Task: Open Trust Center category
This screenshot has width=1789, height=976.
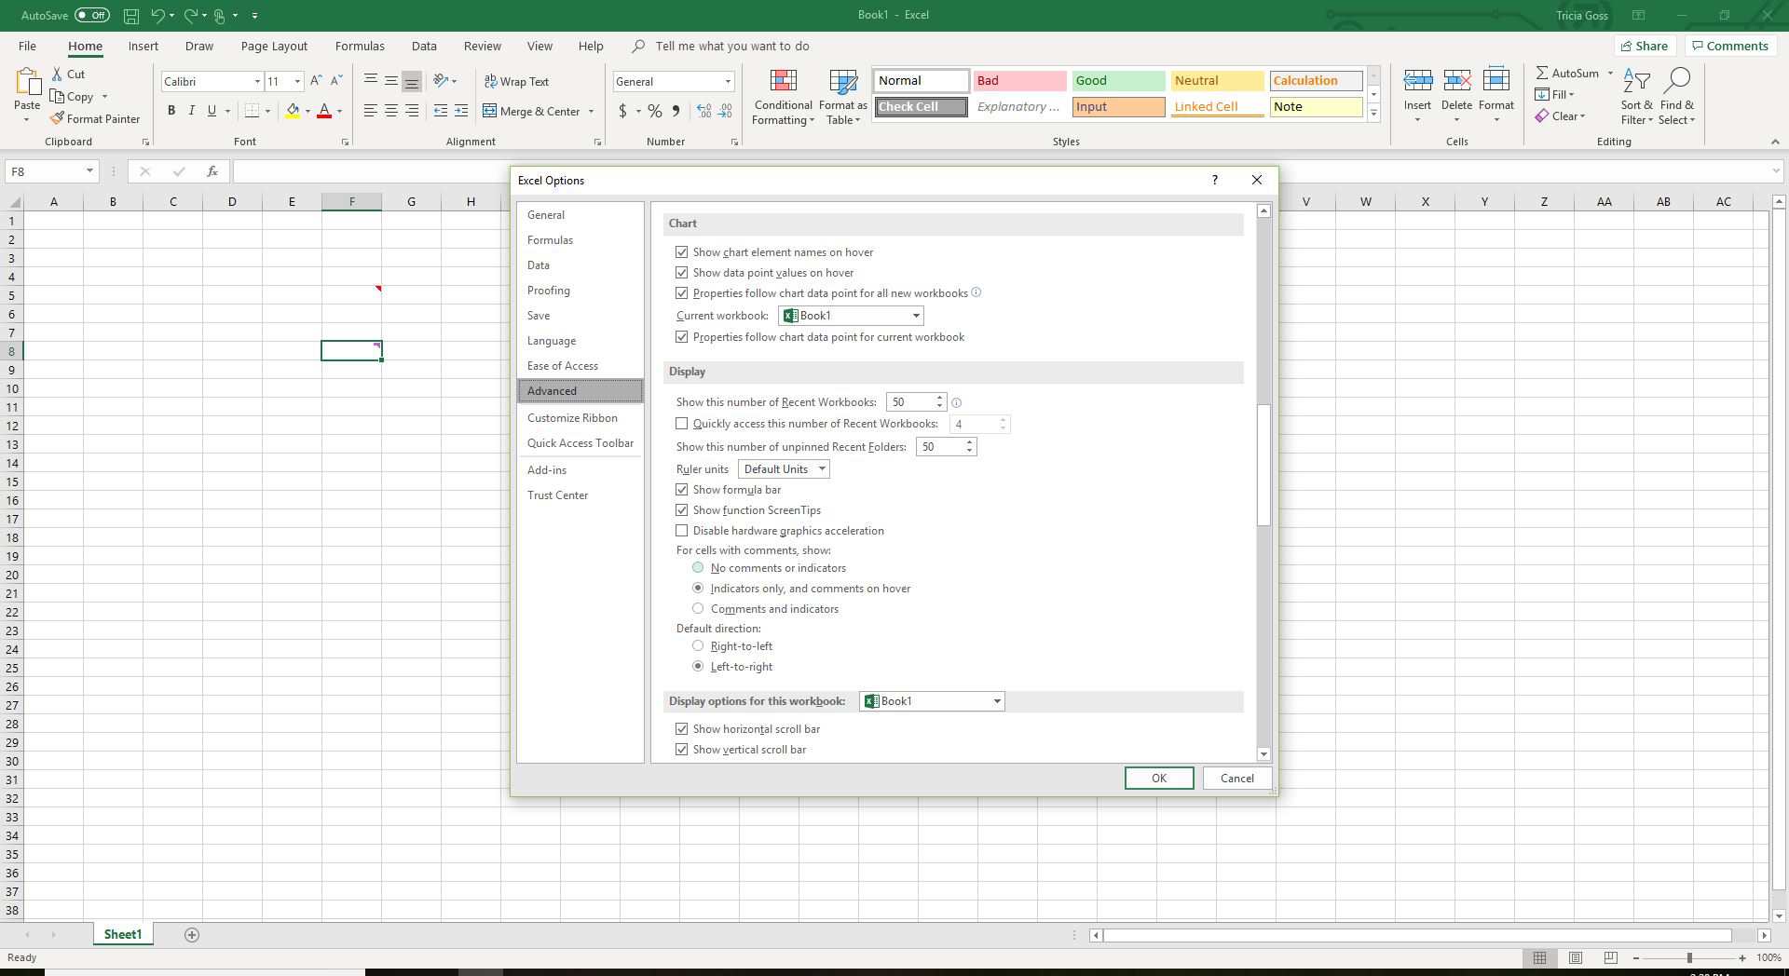Action: point(557,495)
